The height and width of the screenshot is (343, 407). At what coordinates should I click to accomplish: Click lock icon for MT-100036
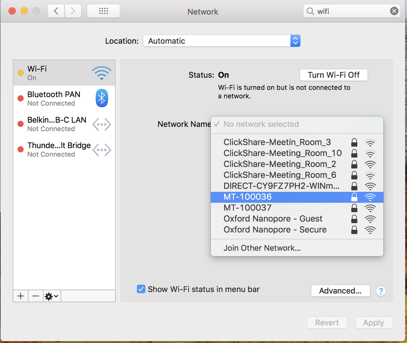click(x=354, y=197)
